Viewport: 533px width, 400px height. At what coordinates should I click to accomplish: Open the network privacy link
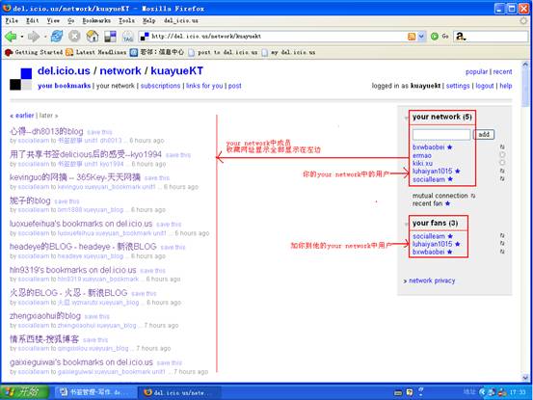coord(432,280)
